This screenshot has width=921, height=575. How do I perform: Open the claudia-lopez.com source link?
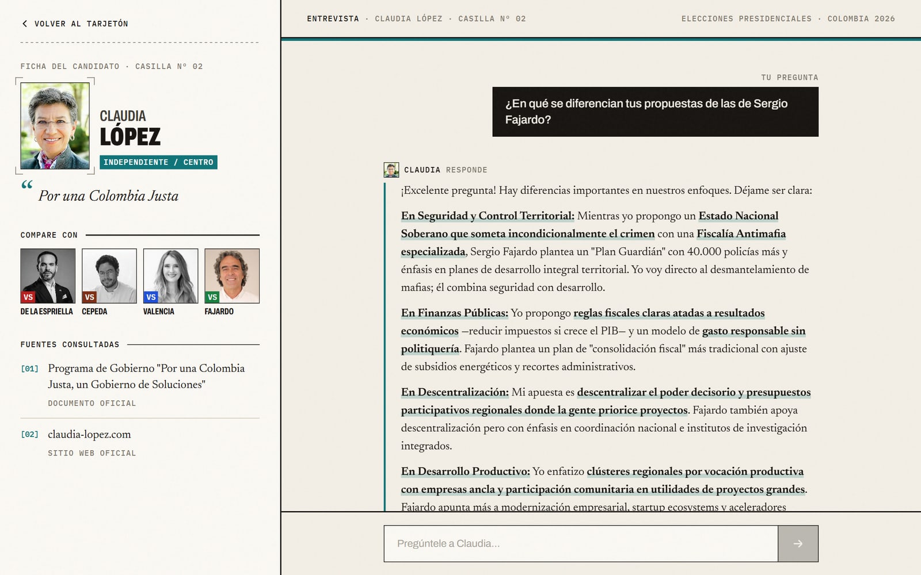(89, 434)
